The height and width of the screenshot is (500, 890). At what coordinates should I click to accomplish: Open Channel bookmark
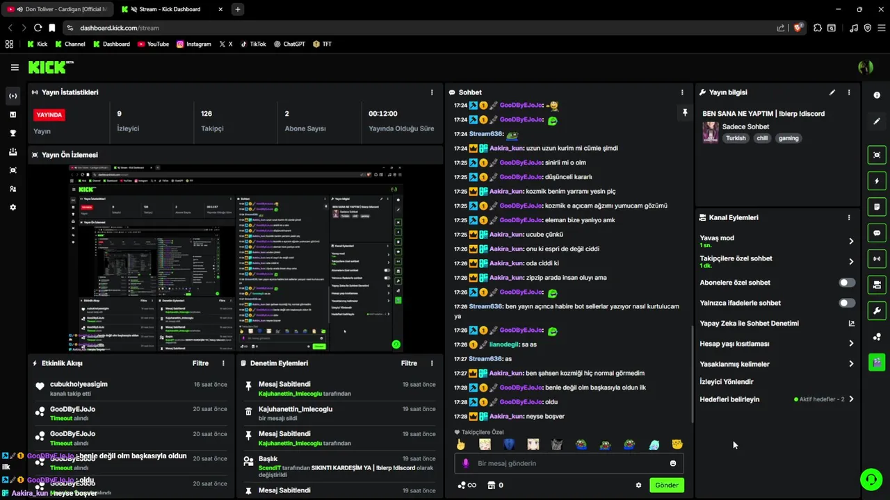click(70, 44)
